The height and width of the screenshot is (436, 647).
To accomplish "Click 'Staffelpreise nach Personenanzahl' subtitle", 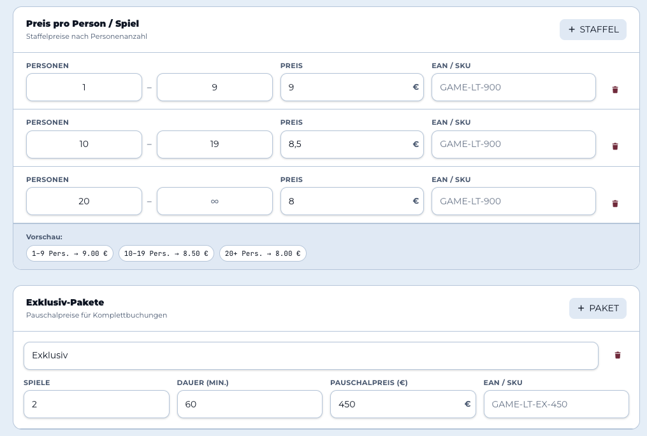I will pyautogui.click(x=87, y=36).
